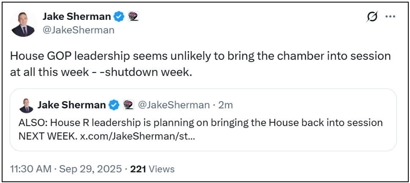This screenshot has height=183, width=410.
Task: Click the small avatar in the quoted tweet
Action: tap(25, 105)
